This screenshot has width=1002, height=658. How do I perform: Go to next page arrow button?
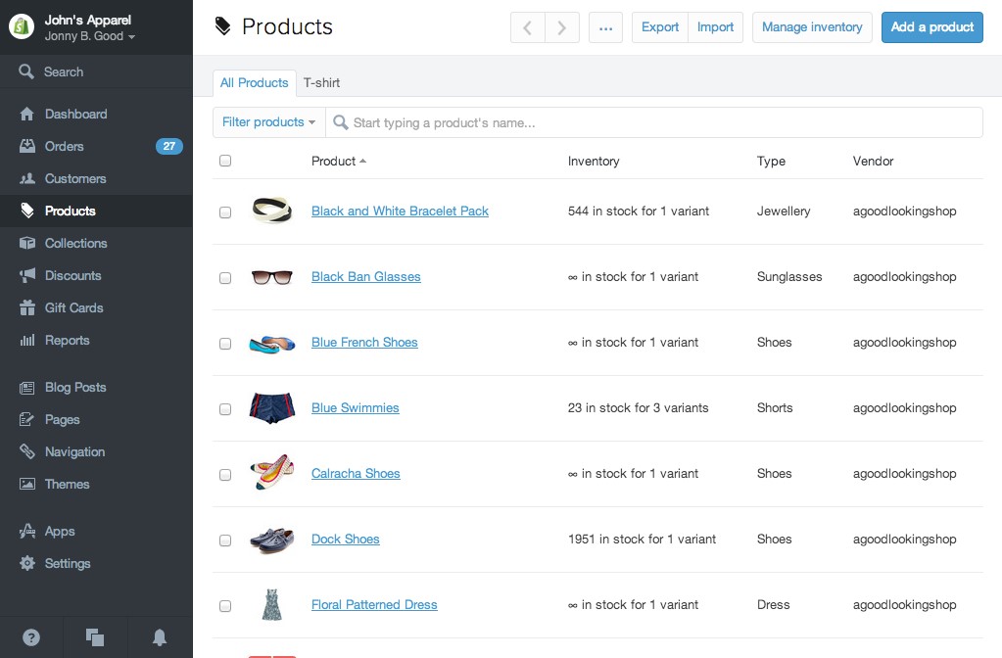pos(561,27)
